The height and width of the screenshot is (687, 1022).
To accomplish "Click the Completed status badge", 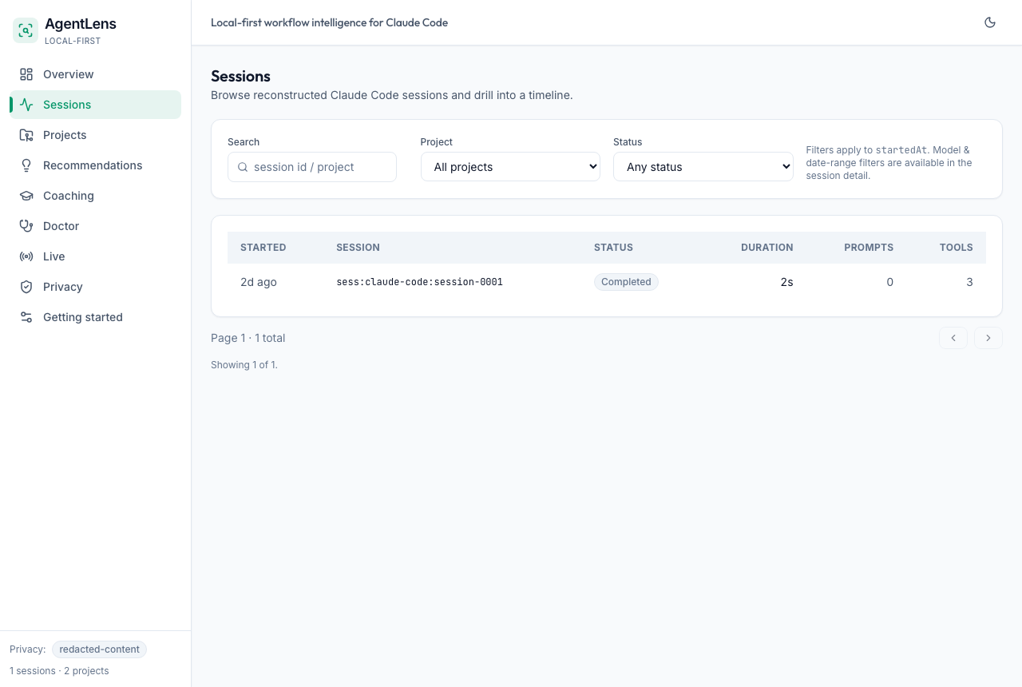I will coord(626,282).
